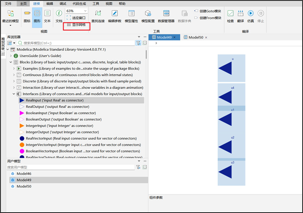Click 创建From模块 button
The image size is (303, 213).
click(x=208, y=18)
